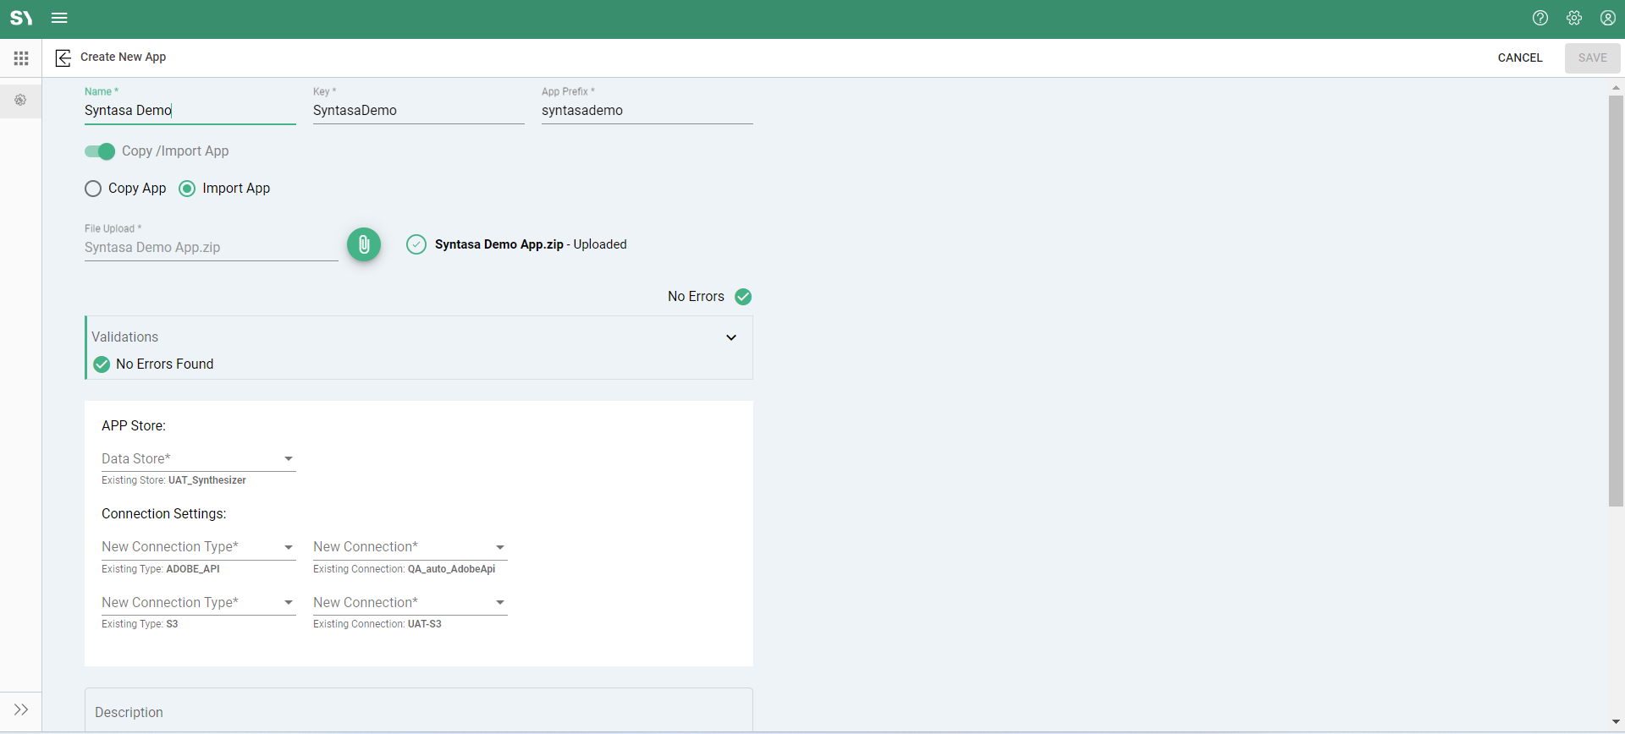This screenshot has width=1625, height=734.
Task: Open the user account profile icon
Action: pyautogui.click(x=1608, y=18)
